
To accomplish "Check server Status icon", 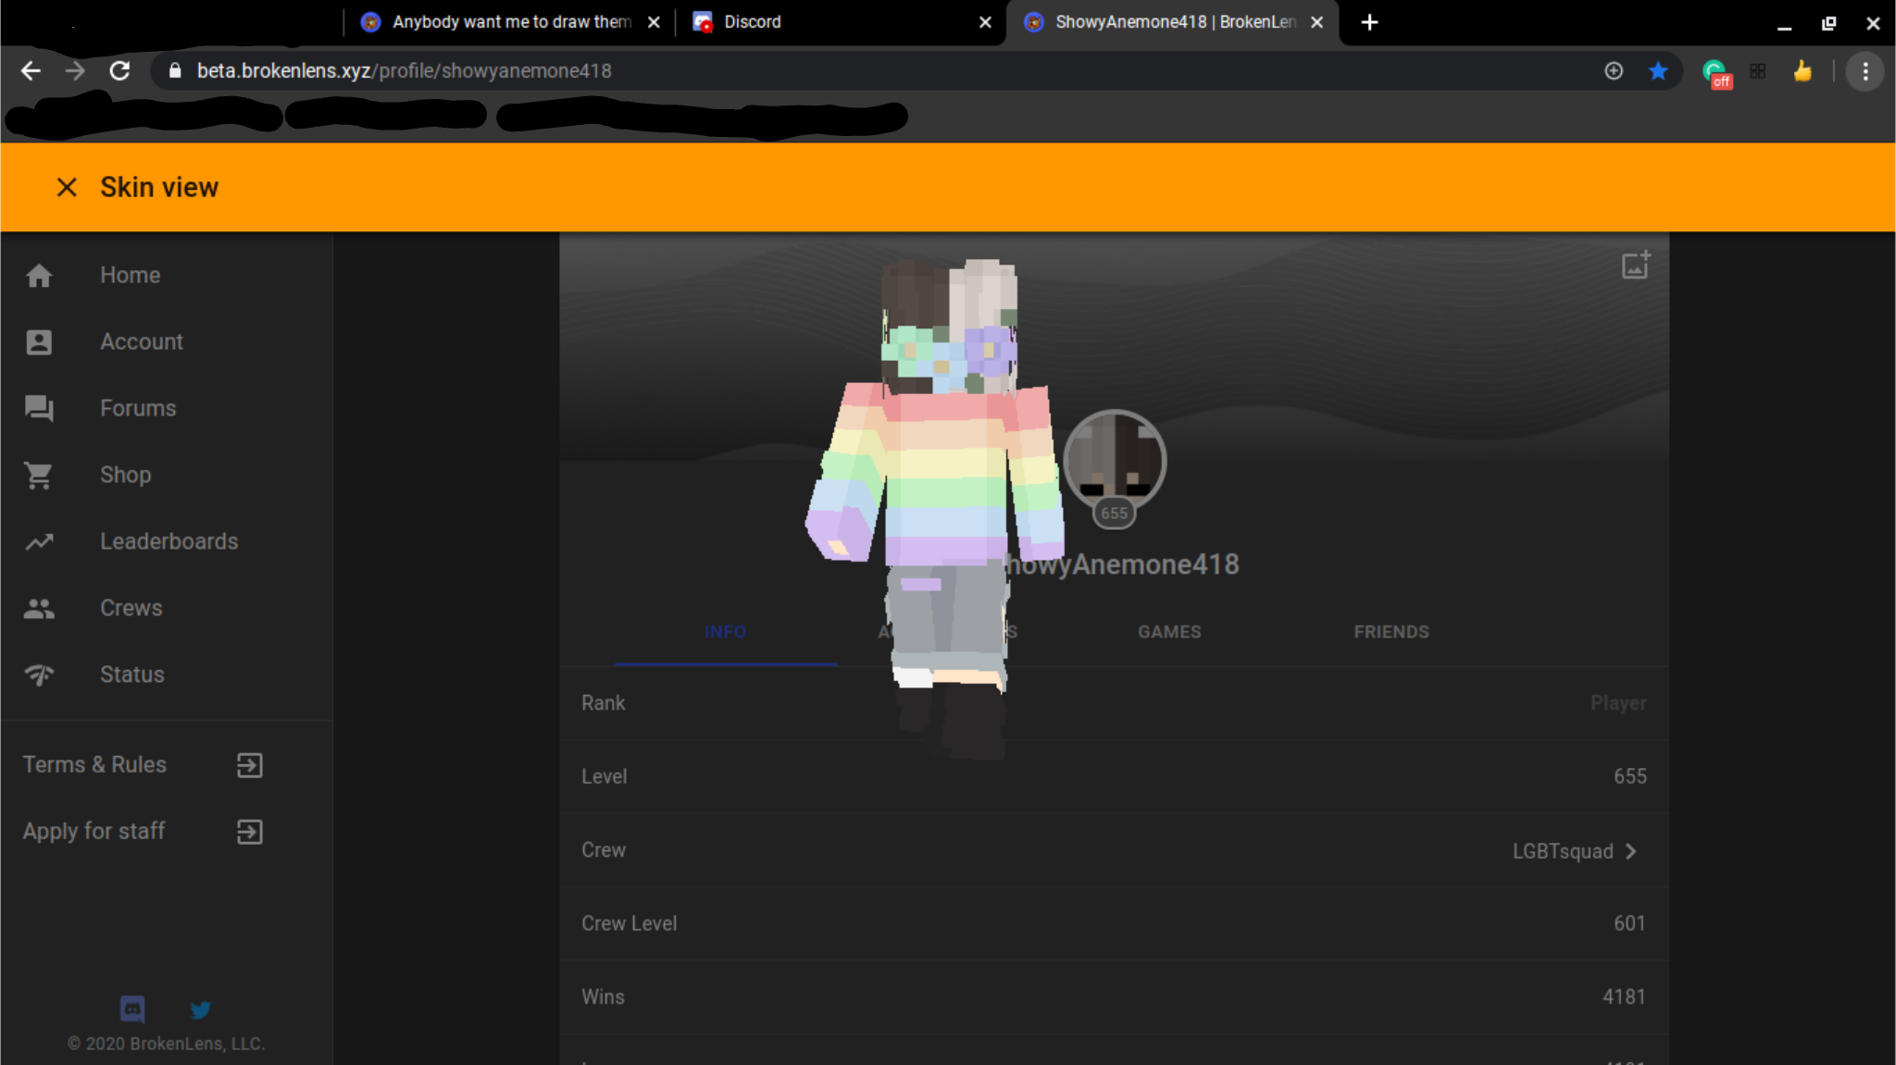I will (x=39, y=675).
